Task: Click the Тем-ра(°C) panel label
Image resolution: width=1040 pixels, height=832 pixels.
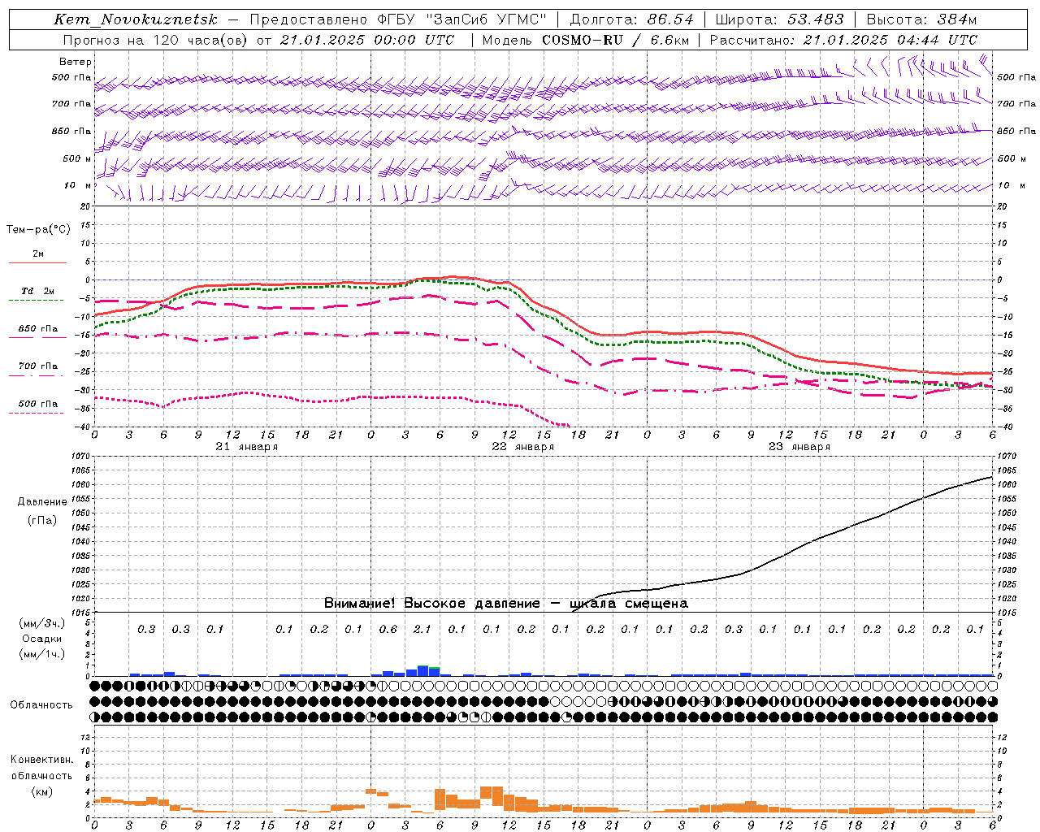Action: pos(38,230)
